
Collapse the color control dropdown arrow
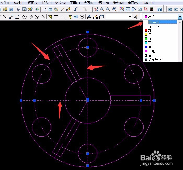click(180, 17)
